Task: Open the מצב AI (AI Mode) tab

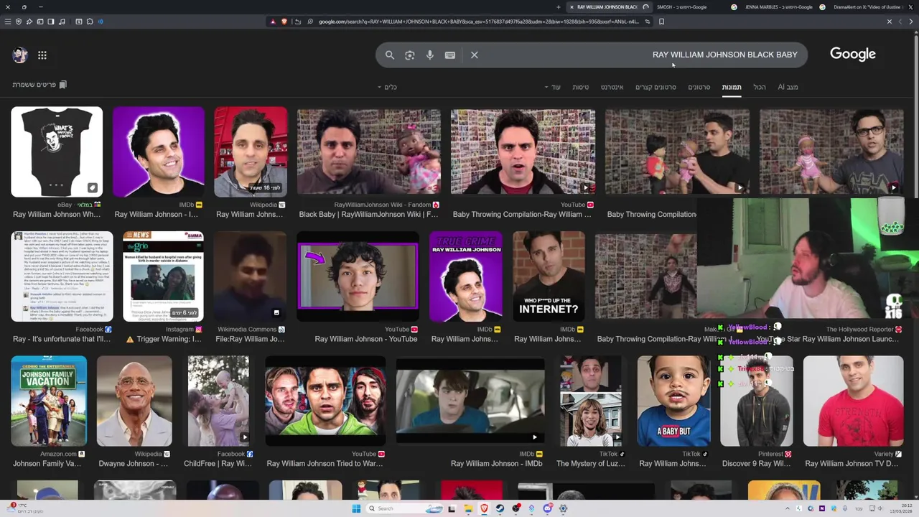Action: click(x=788, y=87)
